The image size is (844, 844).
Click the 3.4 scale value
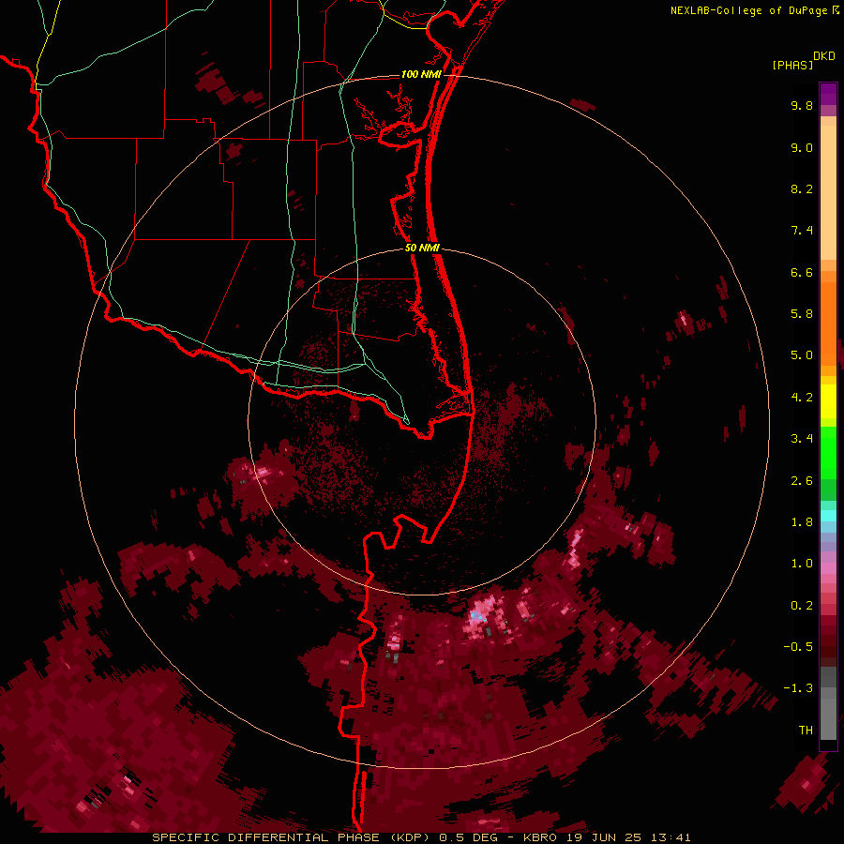point(802,439)
